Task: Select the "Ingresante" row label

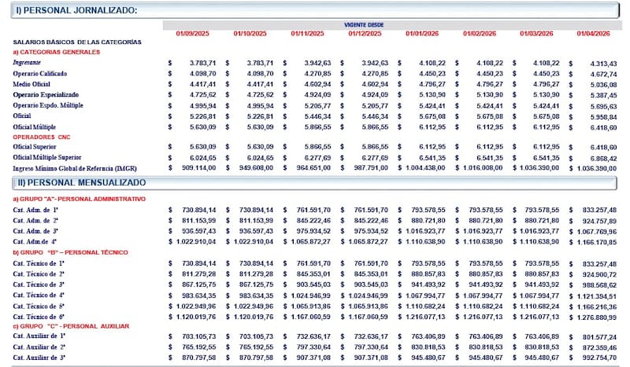Action: (x=28, y=62)
